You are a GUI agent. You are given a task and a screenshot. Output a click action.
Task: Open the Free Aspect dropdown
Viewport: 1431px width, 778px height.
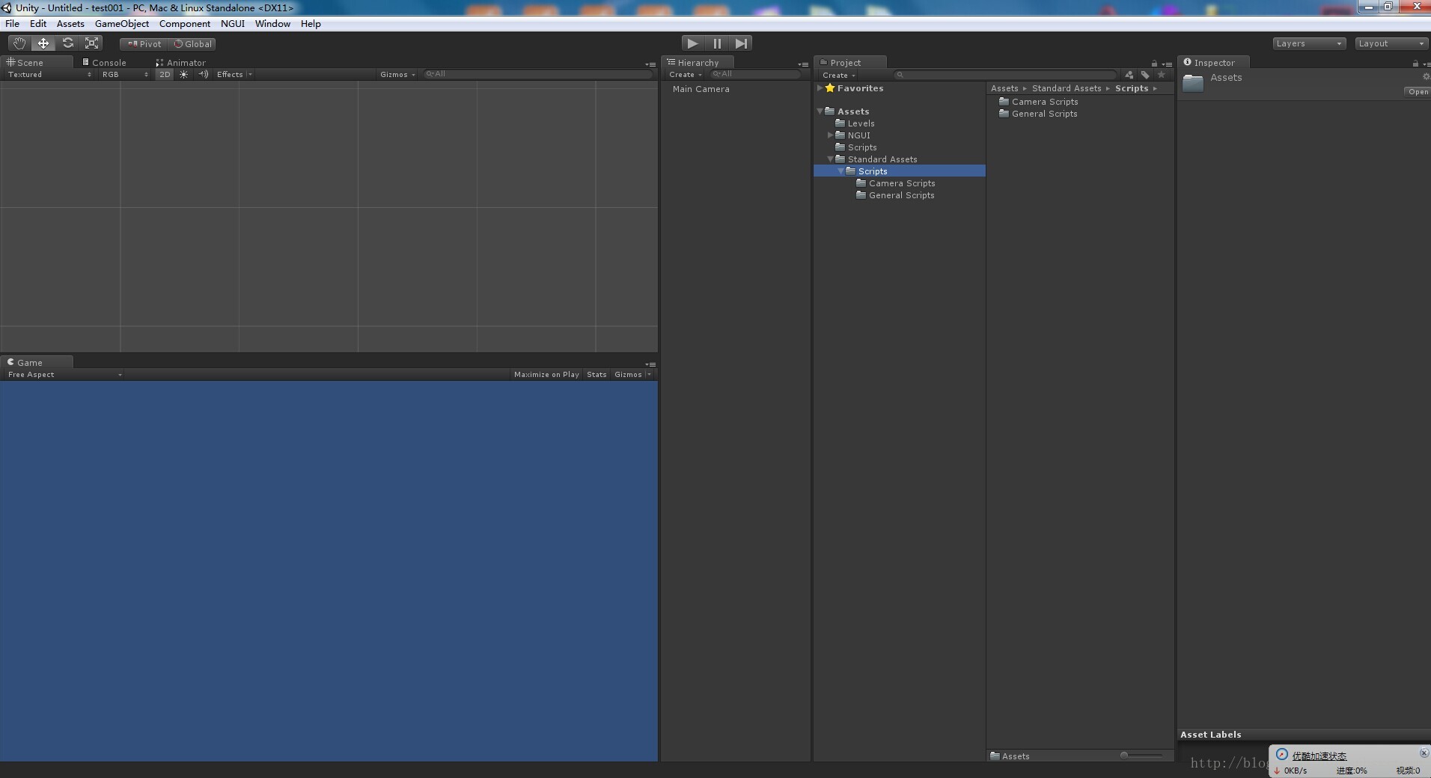64,375
